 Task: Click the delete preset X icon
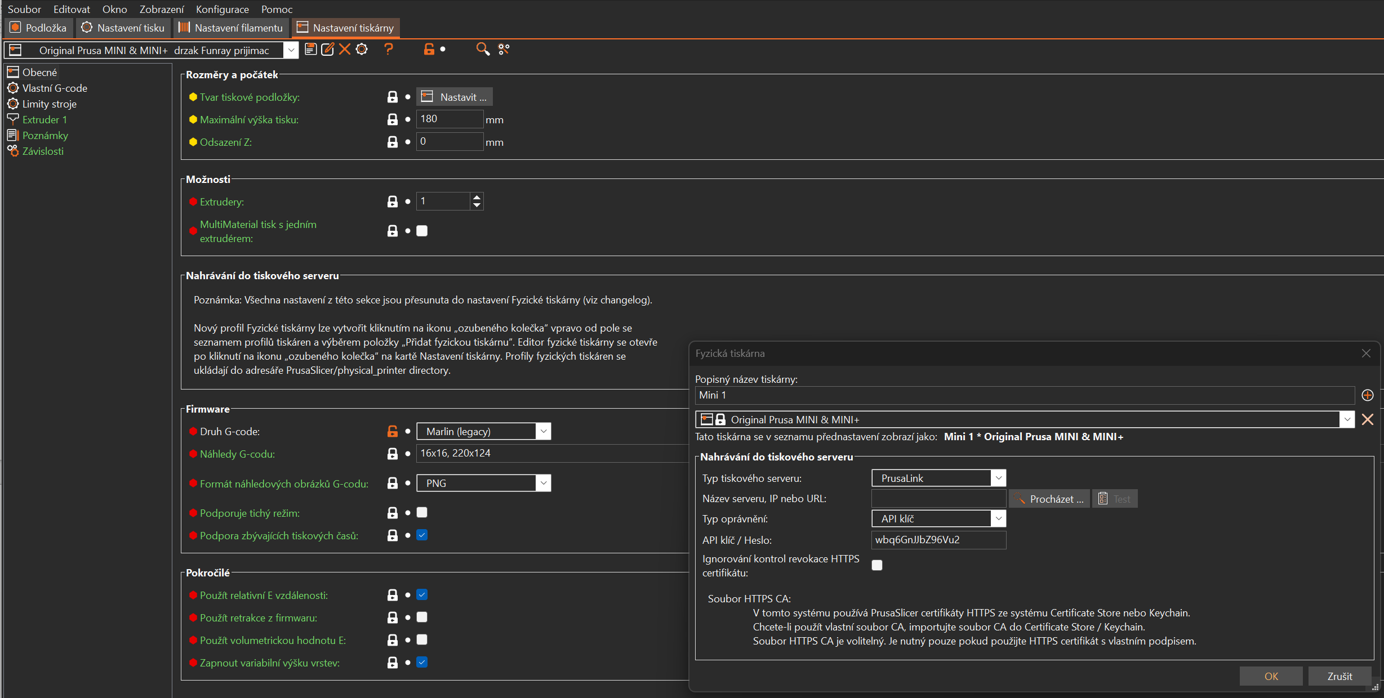click(345, 50)
